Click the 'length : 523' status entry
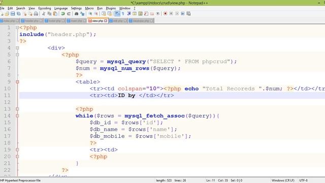This screenshot has width=325, height=183. (164, 180)
